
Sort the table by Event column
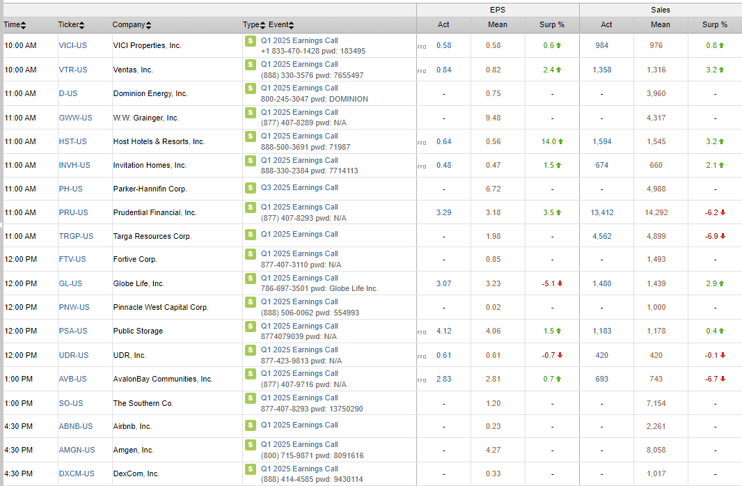[x=281, y=25]
